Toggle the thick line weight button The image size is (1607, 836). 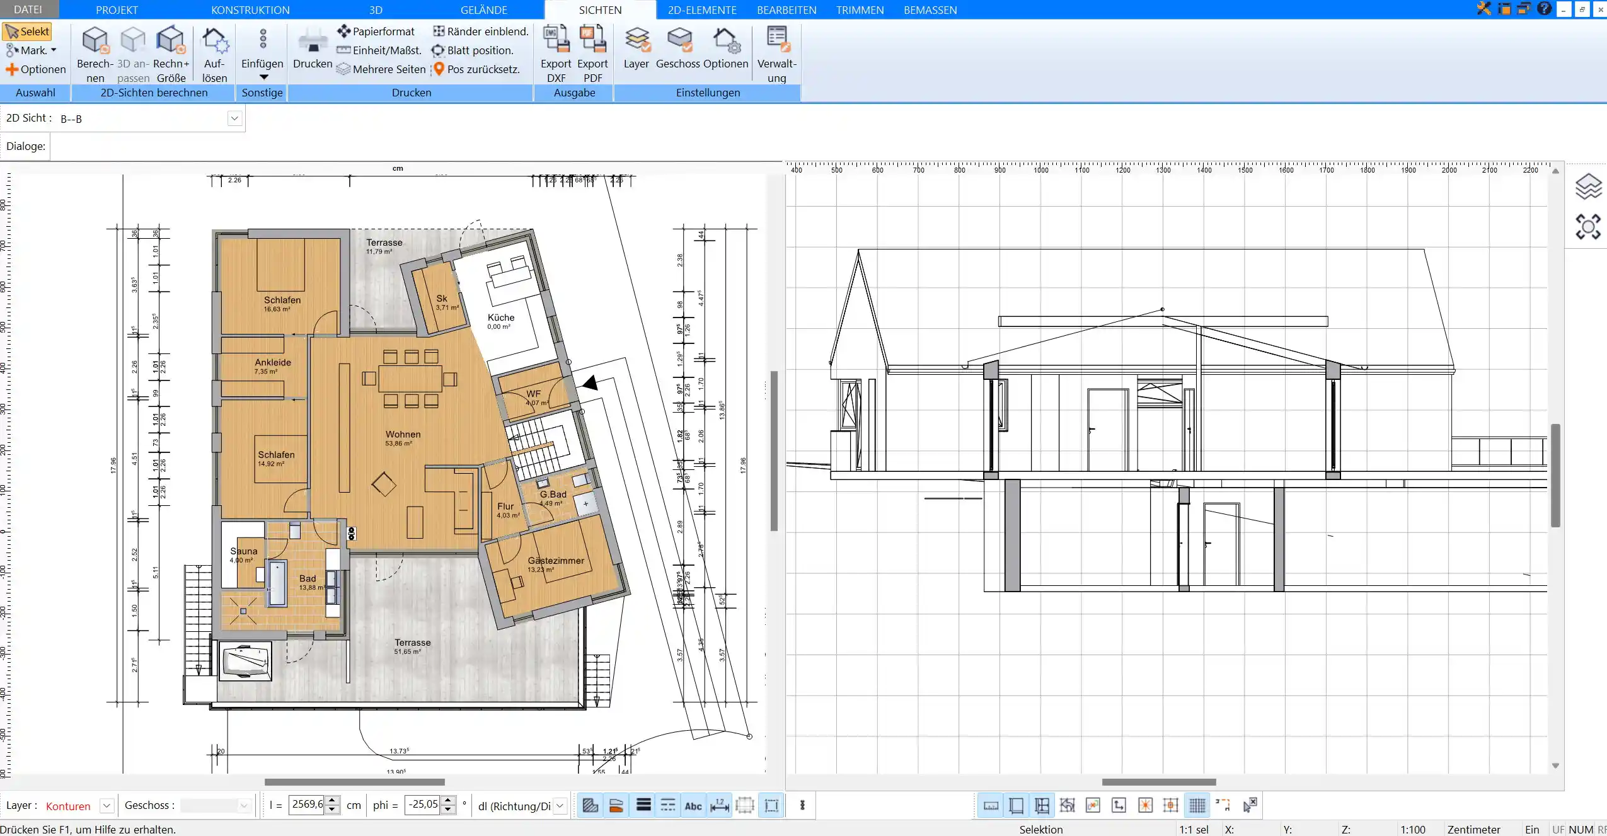[643, 805]
